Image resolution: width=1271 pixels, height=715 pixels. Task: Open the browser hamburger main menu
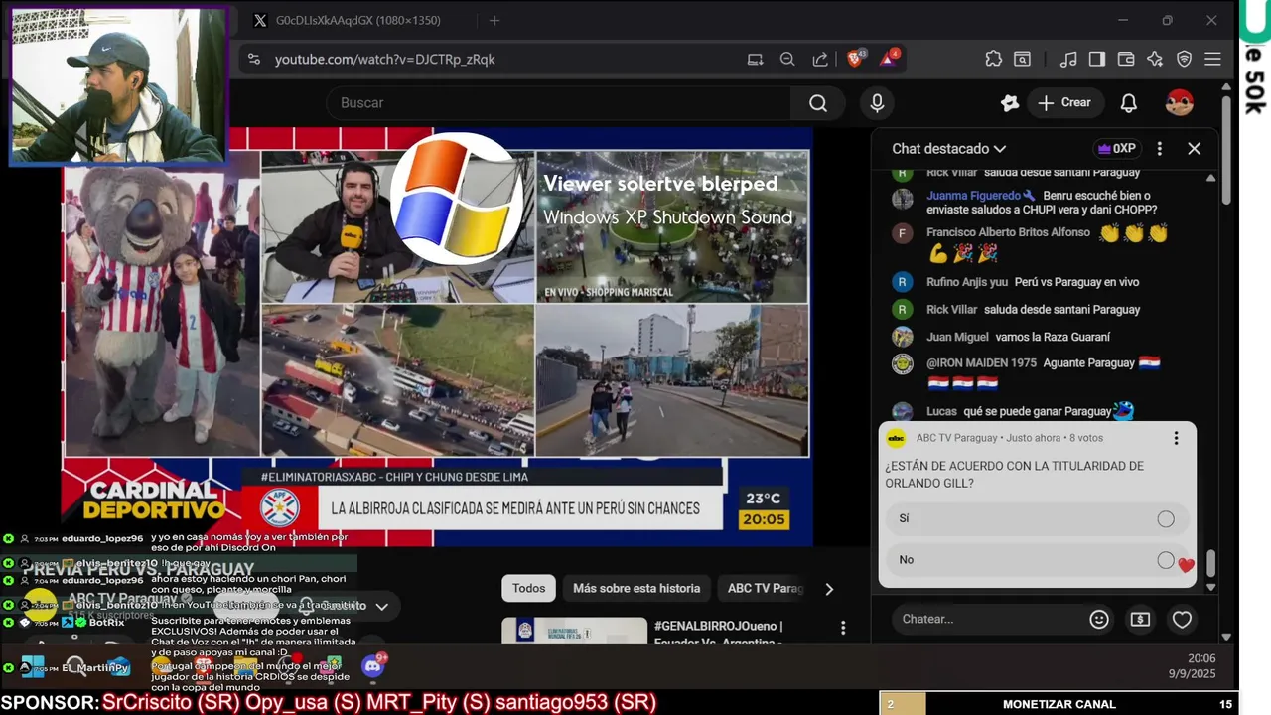click(1212, 60)
